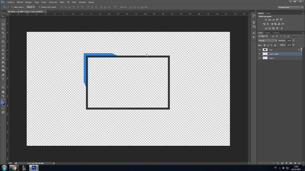Screen dimensions: 305x171
Task: Select the Crop tool
Action: tap(3, 33)
